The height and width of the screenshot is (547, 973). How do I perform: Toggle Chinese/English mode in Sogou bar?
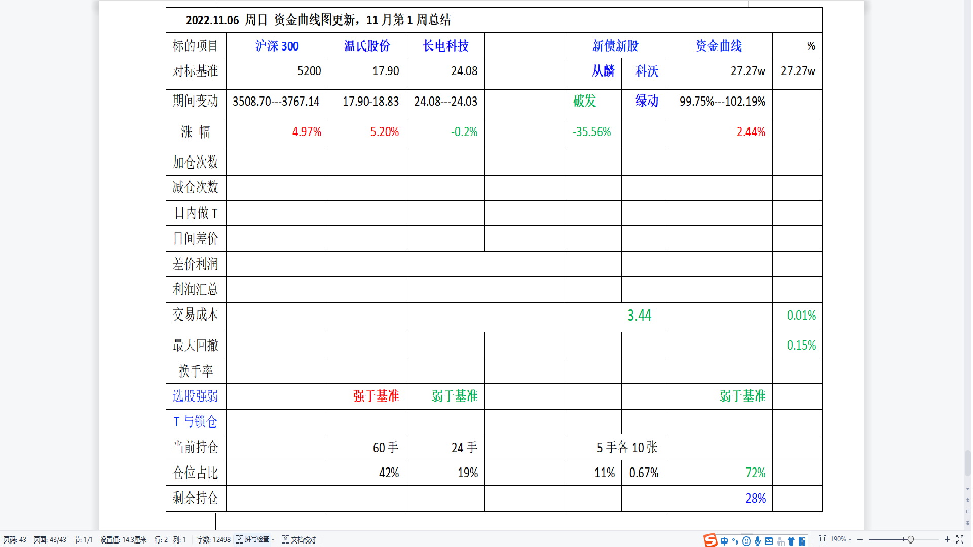724,541
